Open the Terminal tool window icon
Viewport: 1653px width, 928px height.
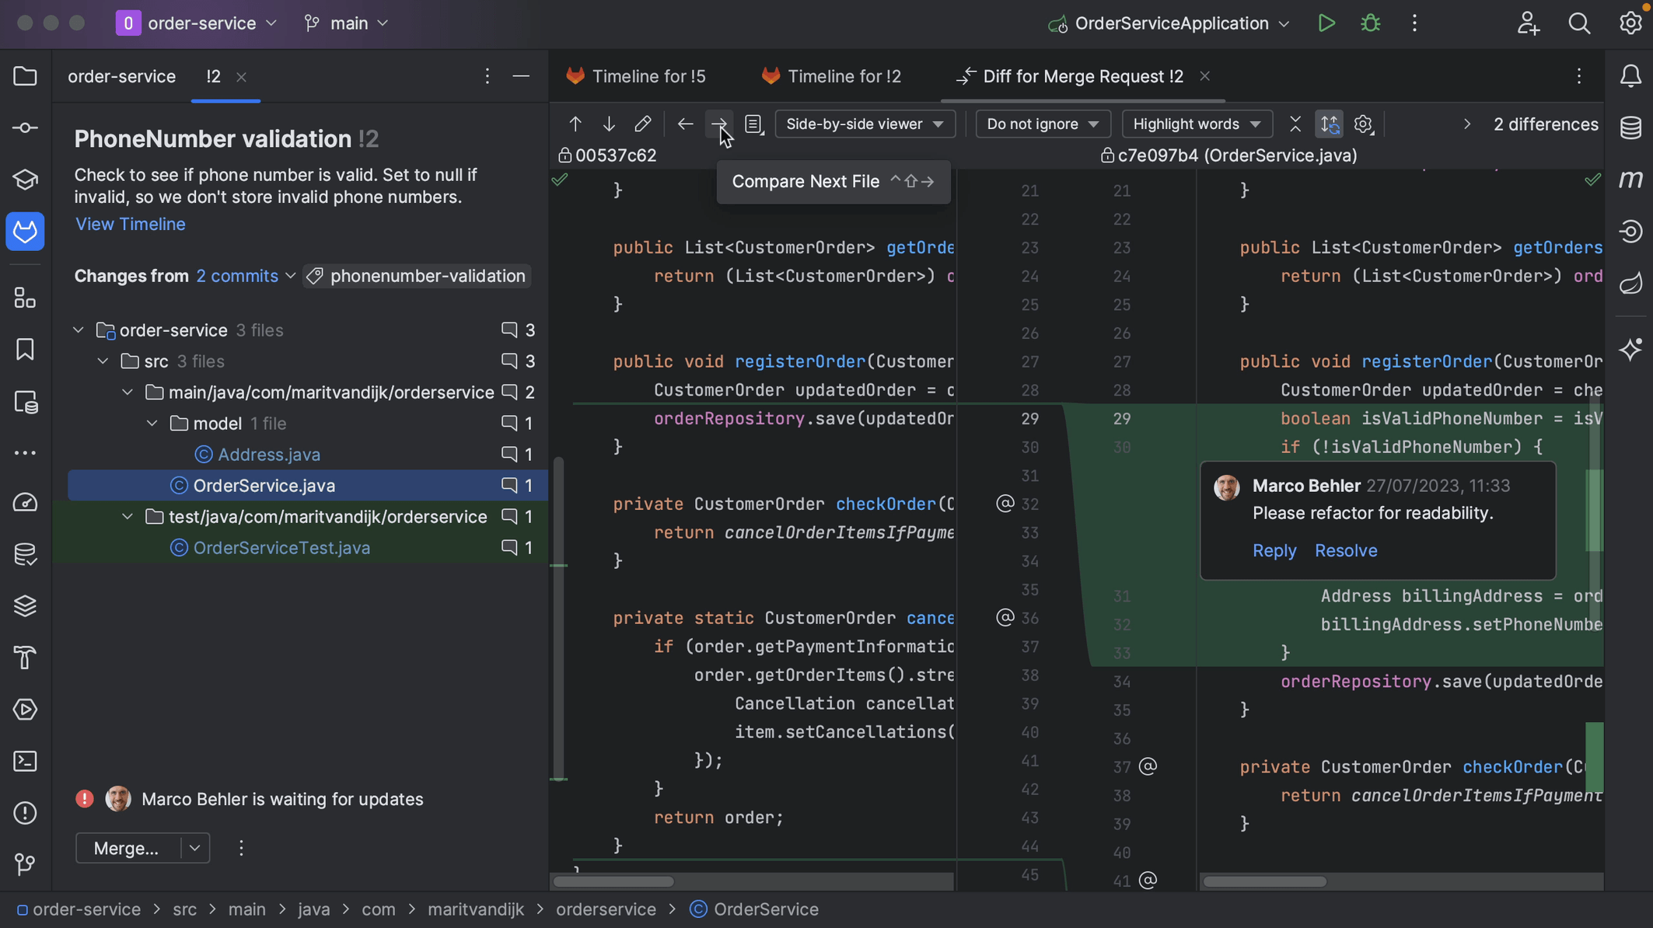click(x=25, y=762)
